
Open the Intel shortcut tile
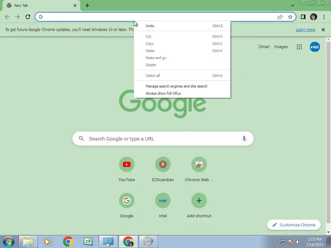coord(163,206)
